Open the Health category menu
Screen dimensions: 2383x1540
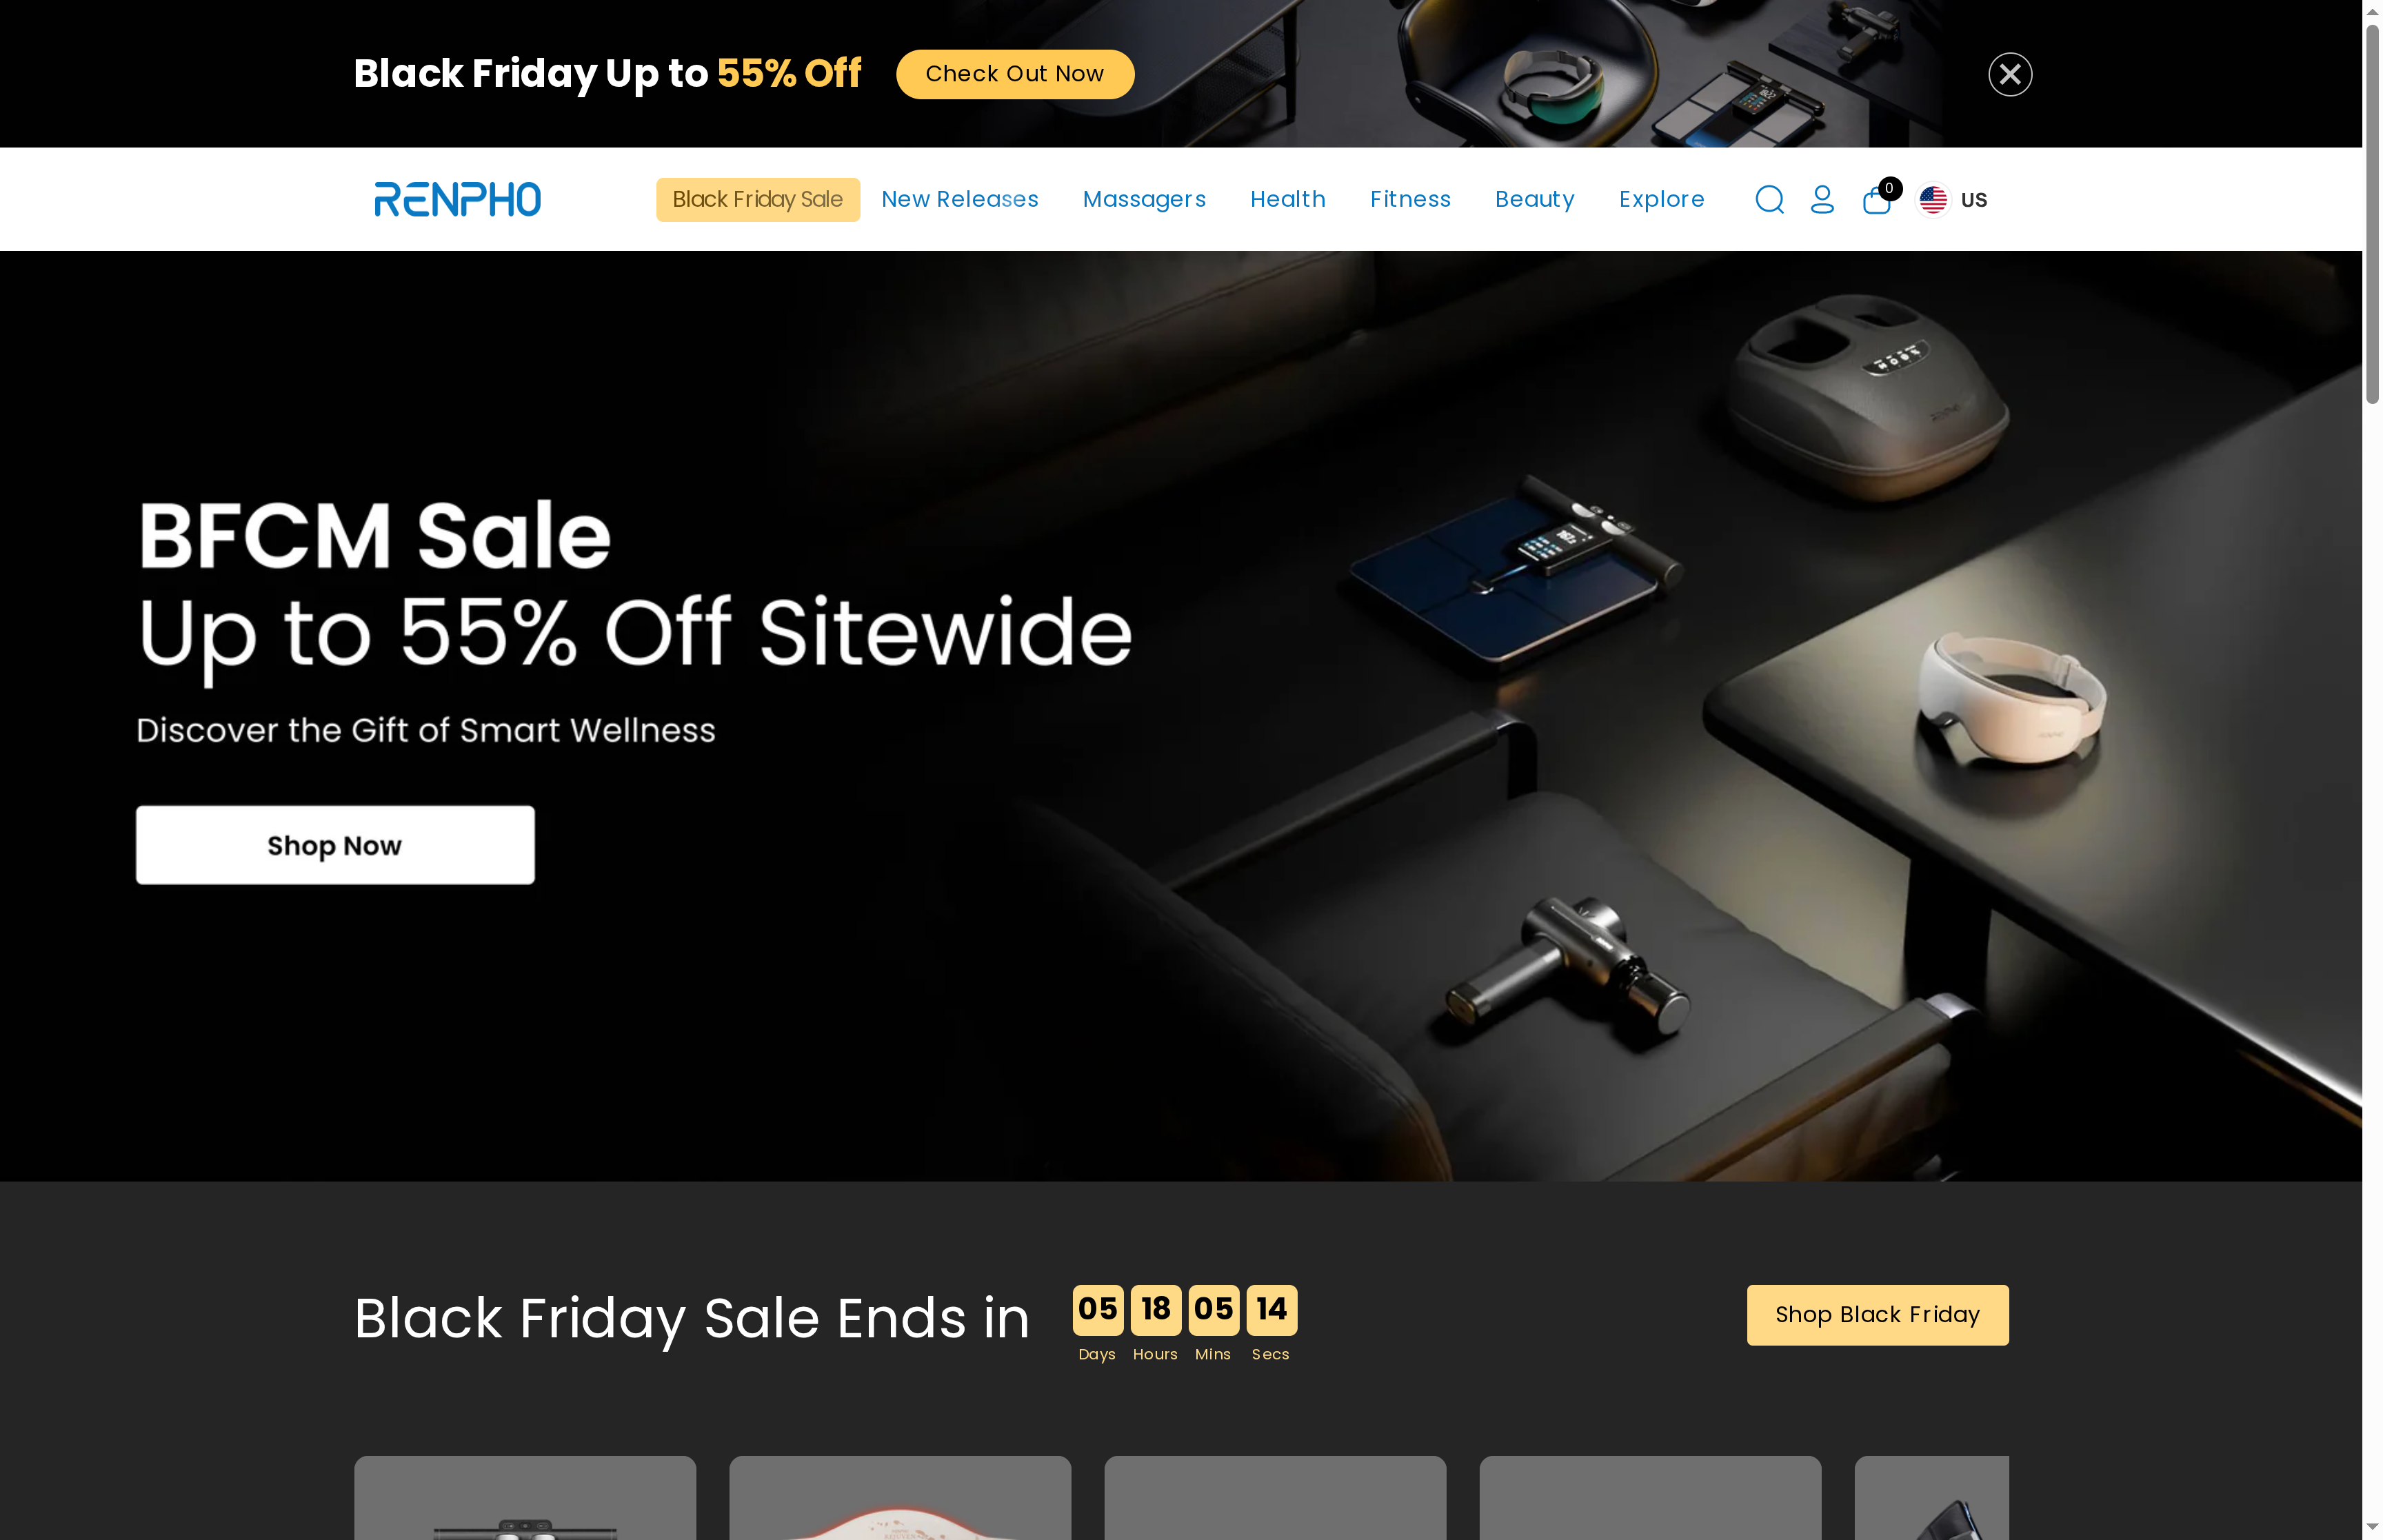pos(1287,199)
